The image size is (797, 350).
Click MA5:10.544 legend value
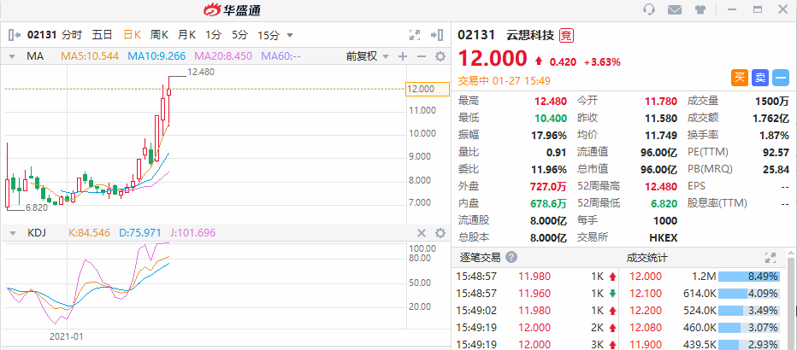(90, 56)
